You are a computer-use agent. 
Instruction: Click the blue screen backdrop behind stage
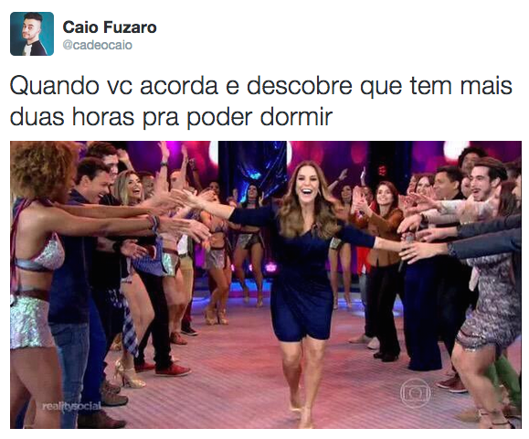click(x=254, y=169)
